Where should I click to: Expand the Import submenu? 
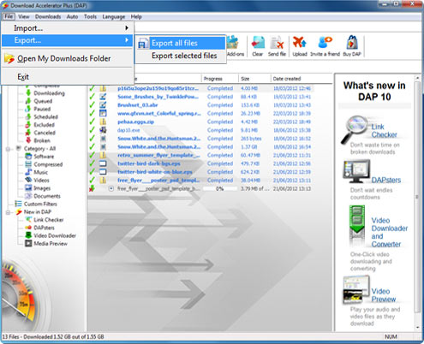(x=68, y=28)
